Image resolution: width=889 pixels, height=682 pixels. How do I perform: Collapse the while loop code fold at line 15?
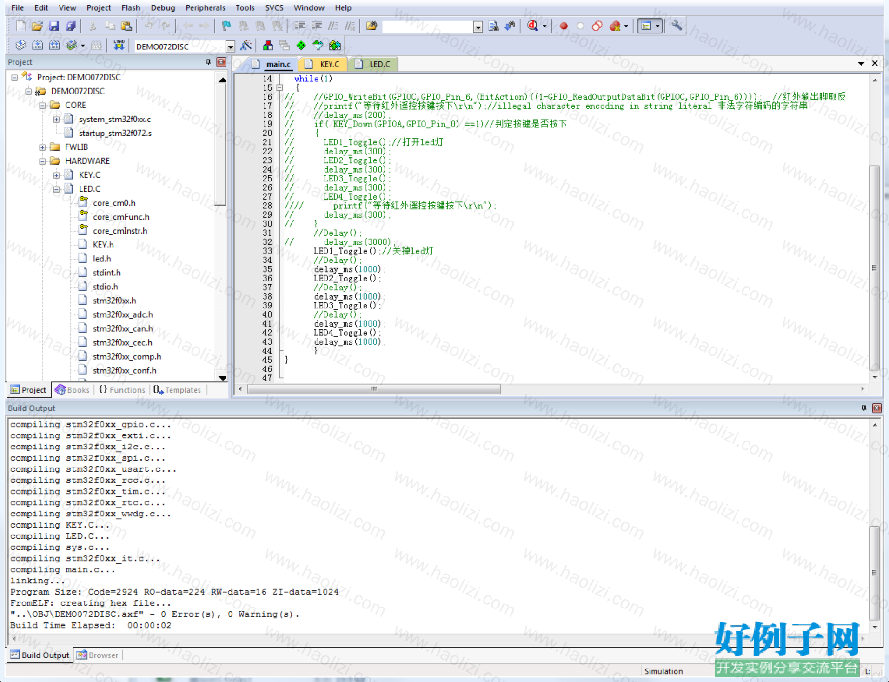(280, 87)
